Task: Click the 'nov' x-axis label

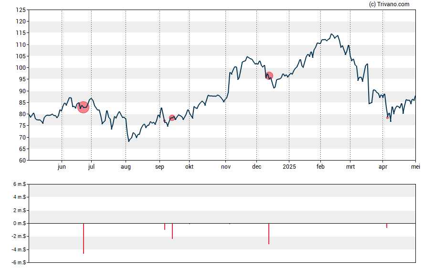Action: coord(226,167)
